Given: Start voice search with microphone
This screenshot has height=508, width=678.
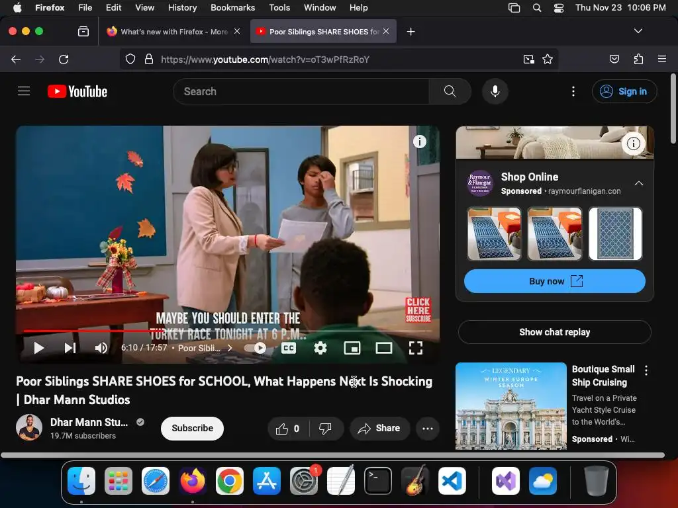Looking at the screenshot, I should (495, 91).
